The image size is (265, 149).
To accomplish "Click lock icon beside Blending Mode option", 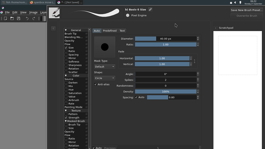I will coord(86,37).
